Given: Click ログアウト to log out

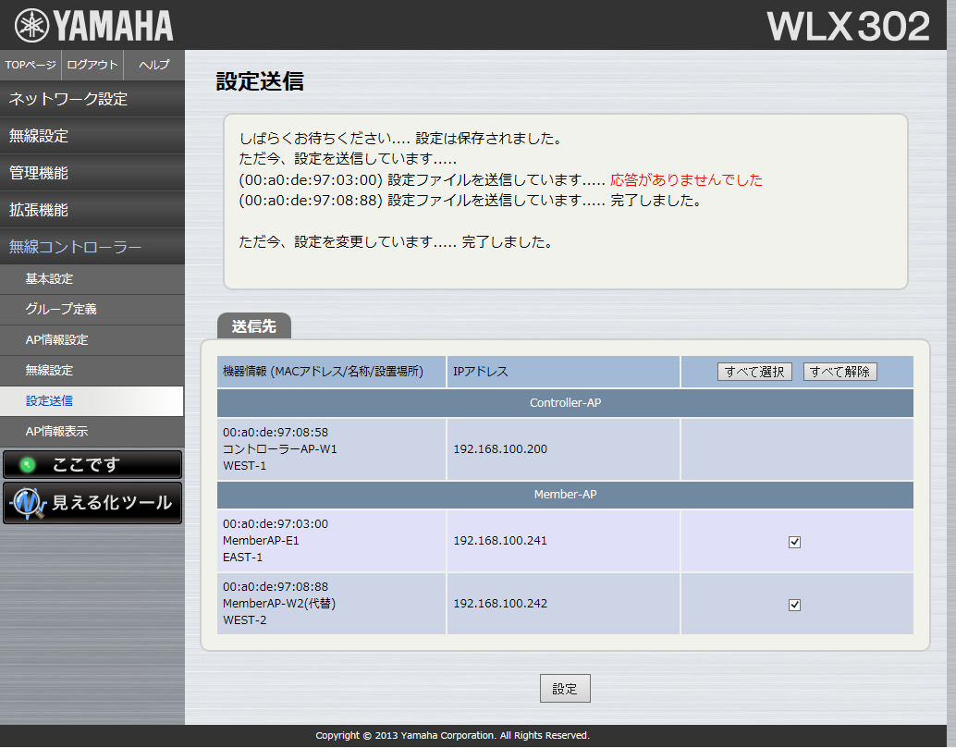Looking at the screenshot, I should [x=92, y=65].
